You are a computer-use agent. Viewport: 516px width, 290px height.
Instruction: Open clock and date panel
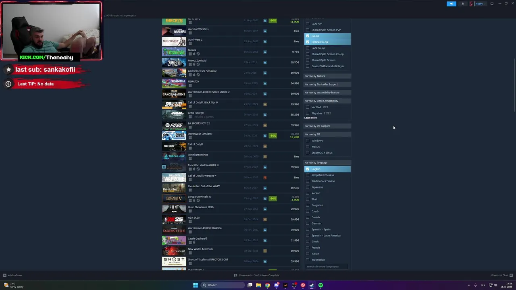tap(507, 285)
